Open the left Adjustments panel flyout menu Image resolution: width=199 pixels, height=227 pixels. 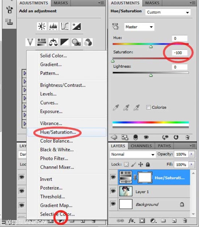coord(101,3)
